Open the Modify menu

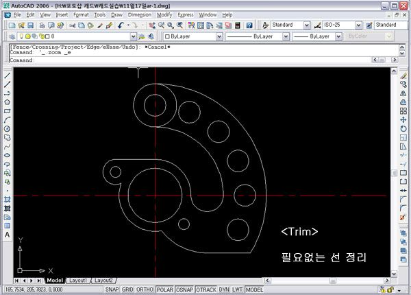pos(164,15)
